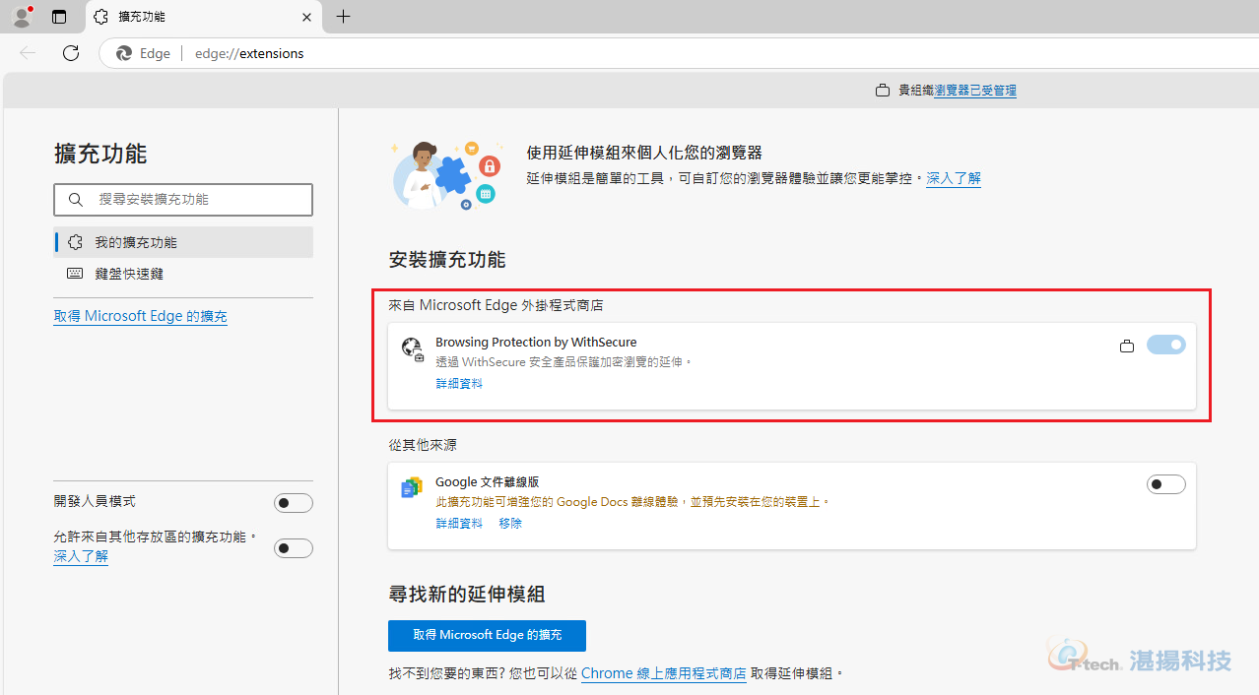Open a new tab with plus icon
This screenshot has height=695, width=1259.
point(343,17)
